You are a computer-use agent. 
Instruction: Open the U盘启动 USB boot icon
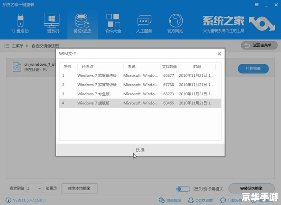click(x=21, y=21)
